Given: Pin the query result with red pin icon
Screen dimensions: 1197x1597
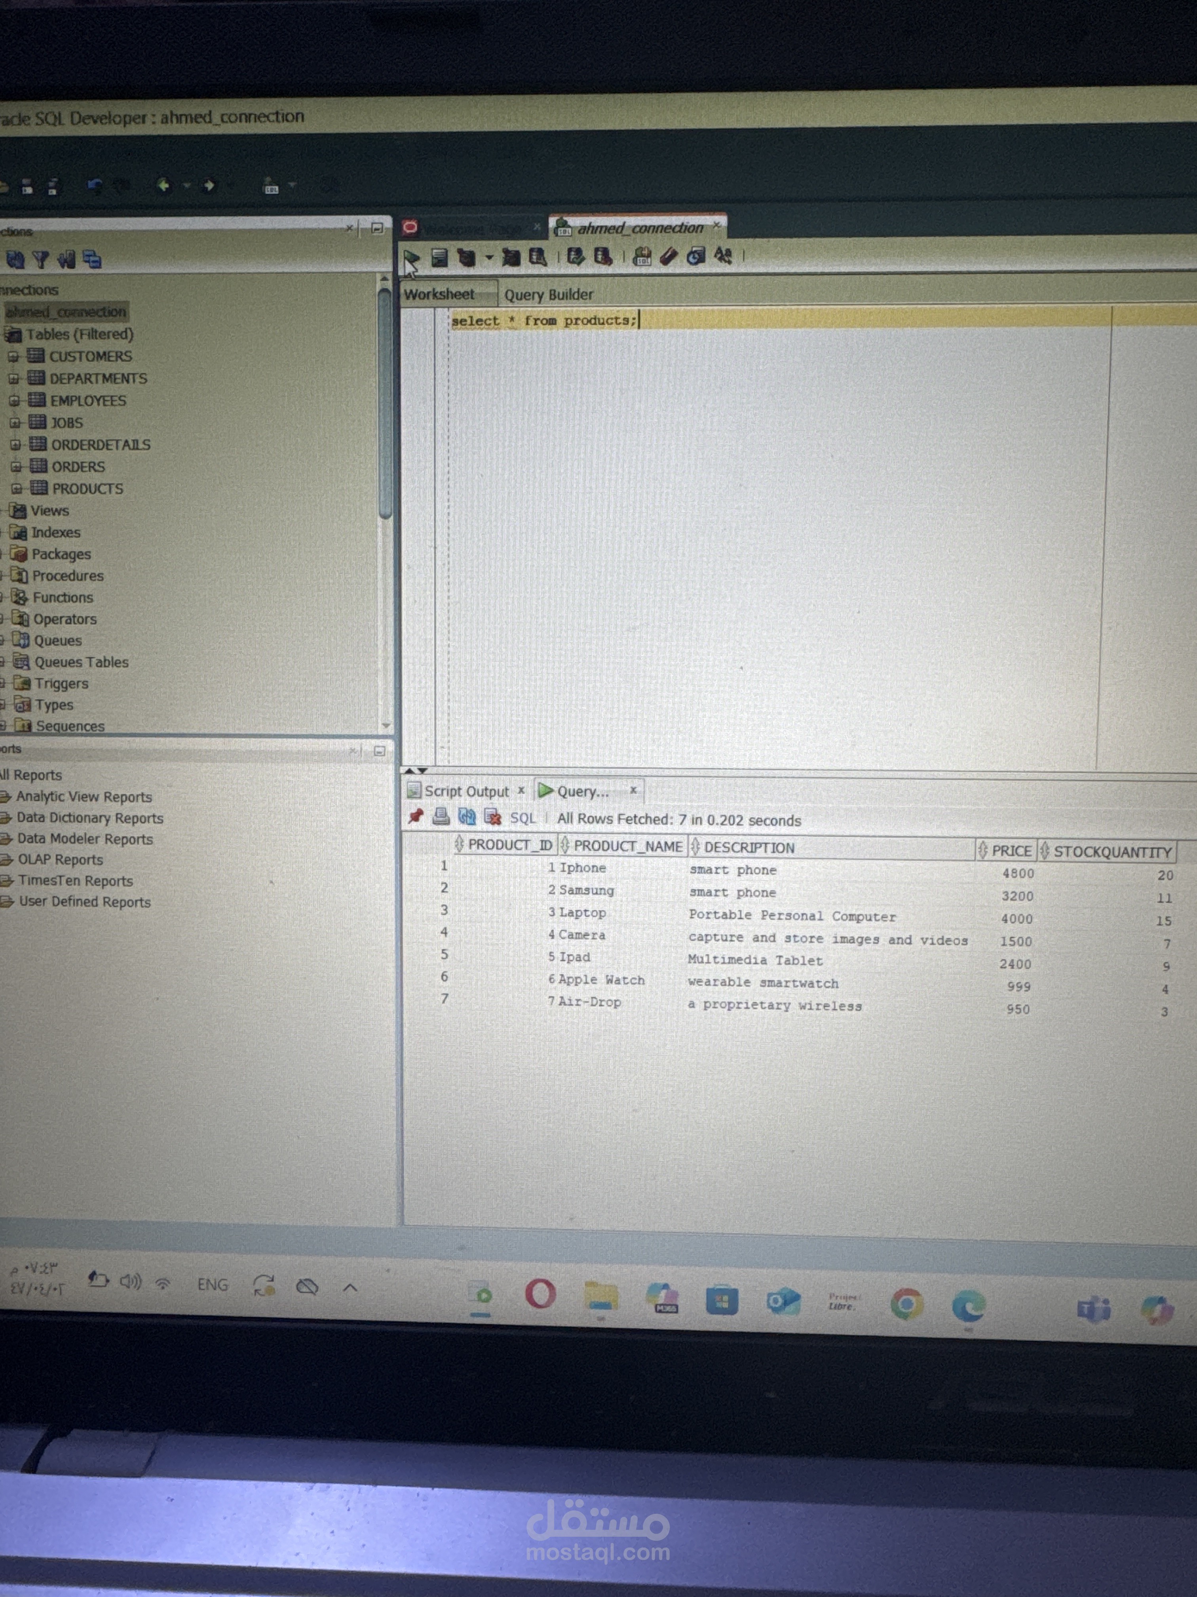Looking at the screenshot, I should pos(415,817).
